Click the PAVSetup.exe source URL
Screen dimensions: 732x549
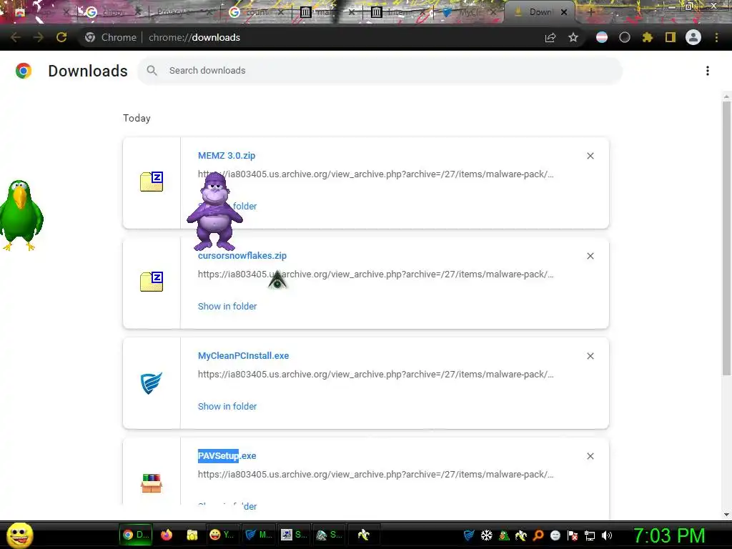point(376,475)
